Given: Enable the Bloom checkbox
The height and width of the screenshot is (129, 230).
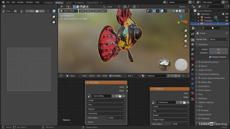Looking at the screenshot, I should [x=199, y=66].
